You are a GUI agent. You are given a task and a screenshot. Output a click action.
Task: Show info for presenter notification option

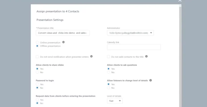(x=91, y=56)
